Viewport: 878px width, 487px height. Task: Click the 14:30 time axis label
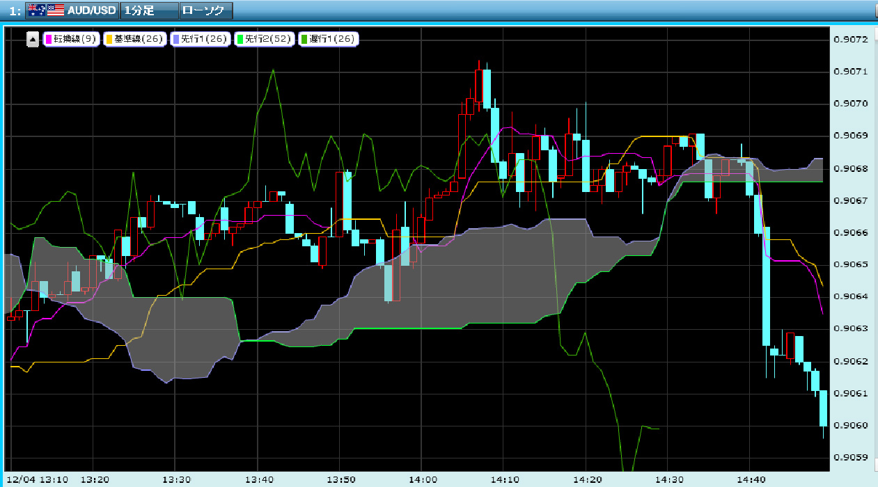pyautogui.click(x=668, y=480)
